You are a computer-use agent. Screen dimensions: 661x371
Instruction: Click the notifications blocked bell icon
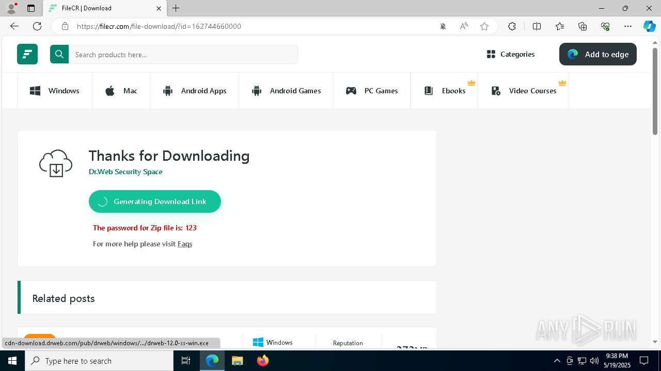point(443,26)
